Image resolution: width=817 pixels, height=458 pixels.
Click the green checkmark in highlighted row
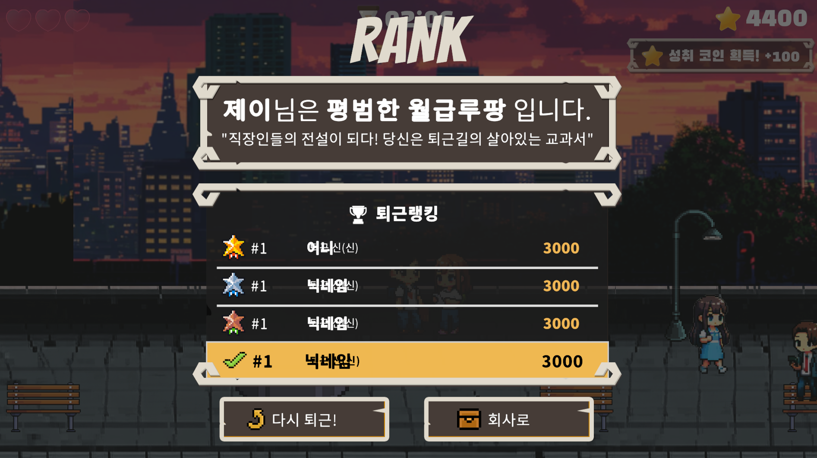point(234,360)
